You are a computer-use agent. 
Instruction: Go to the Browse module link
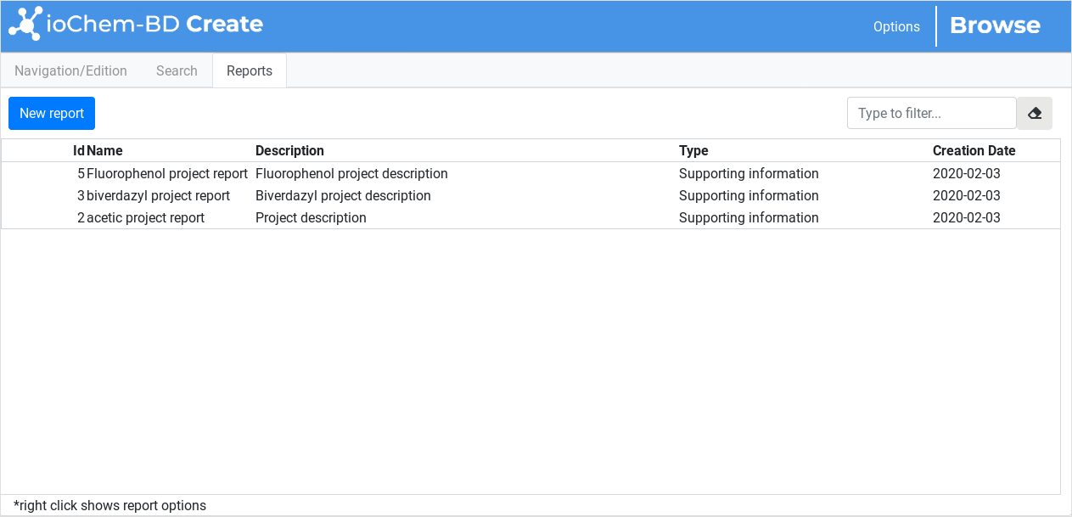point(995,25)
